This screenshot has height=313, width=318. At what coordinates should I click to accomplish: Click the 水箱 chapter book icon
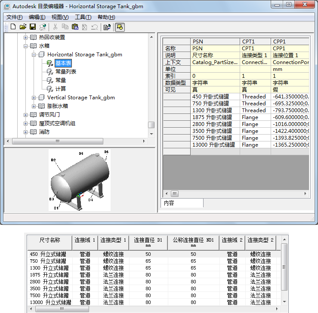[x=33, y=46]
